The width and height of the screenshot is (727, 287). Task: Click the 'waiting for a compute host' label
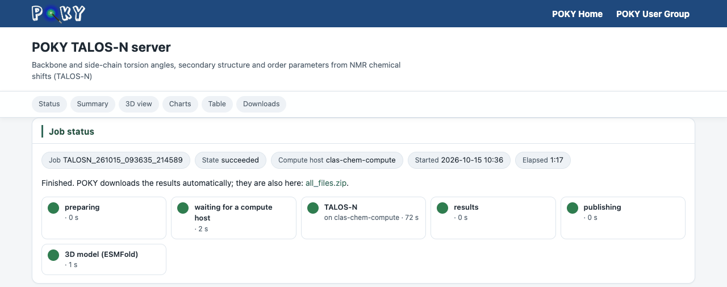pyautogui.click(x=233, y=213)
